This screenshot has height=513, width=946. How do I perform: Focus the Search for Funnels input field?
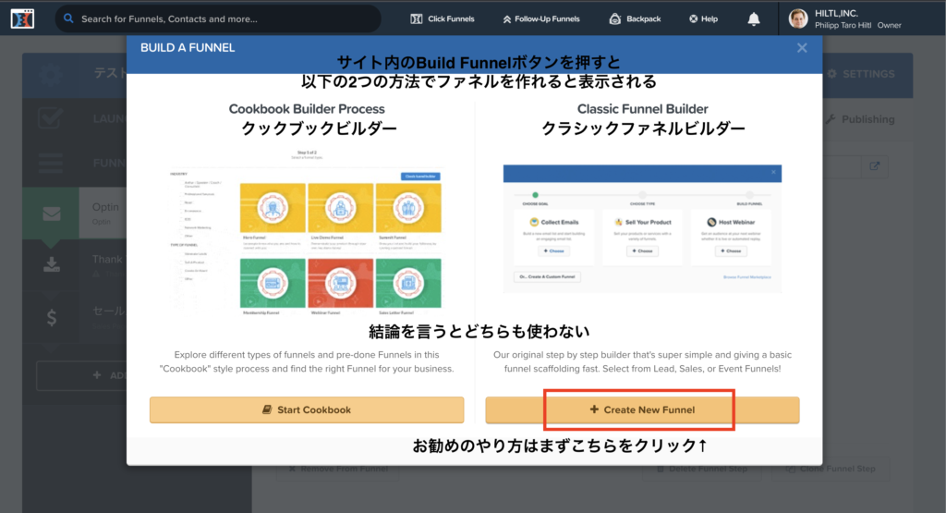(218, 18)
